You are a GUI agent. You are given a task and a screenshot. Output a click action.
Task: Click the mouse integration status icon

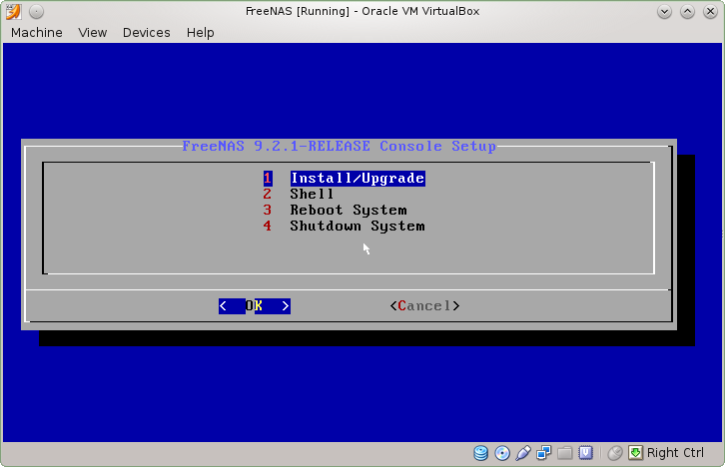(615, 453)
